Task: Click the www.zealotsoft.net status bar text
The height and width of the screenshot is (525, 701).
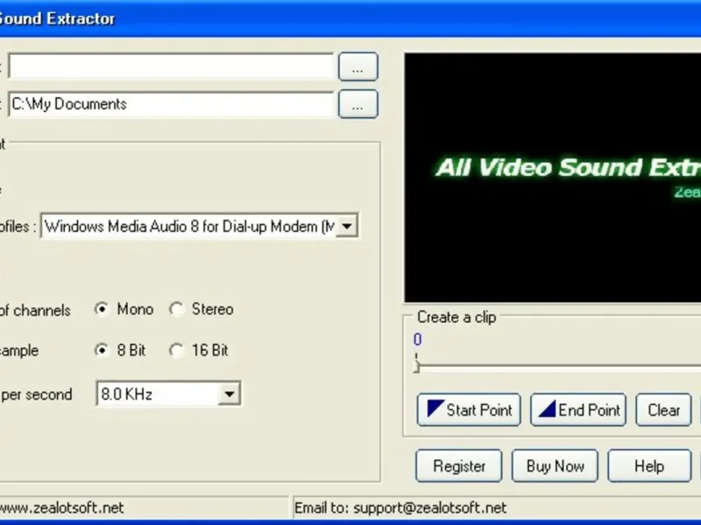Action: pos(62,507)
